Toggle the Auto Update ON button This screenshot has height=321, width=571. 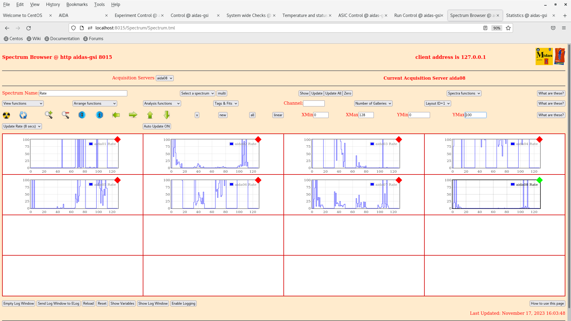pos(157,126)
